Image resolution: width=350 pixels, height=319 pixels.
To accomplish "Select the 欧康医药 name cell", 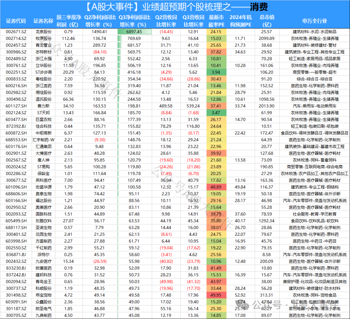I will tap(43, 268).
